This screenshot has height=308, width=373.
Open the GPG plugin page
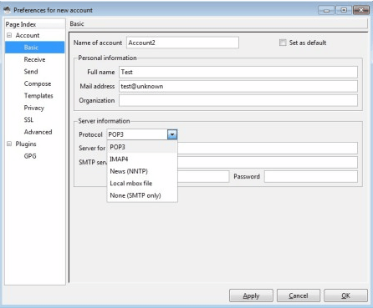click(30, 156)
